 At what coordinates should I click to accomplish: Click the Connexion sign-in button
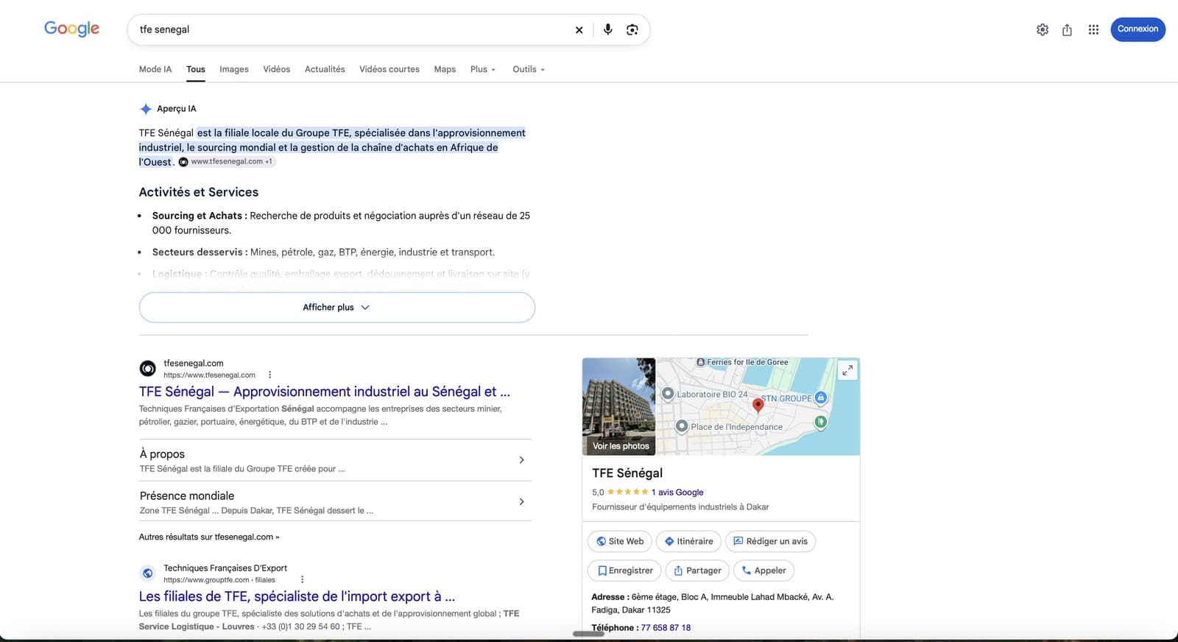pyautogui.click(x=1138, y=29)
